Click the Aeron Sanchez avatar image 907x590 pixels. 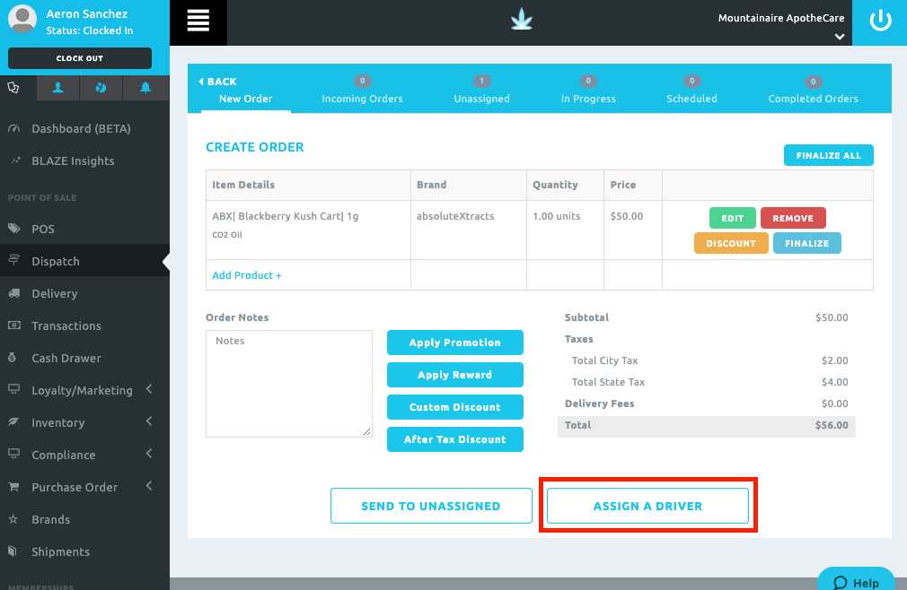(22, 20)
